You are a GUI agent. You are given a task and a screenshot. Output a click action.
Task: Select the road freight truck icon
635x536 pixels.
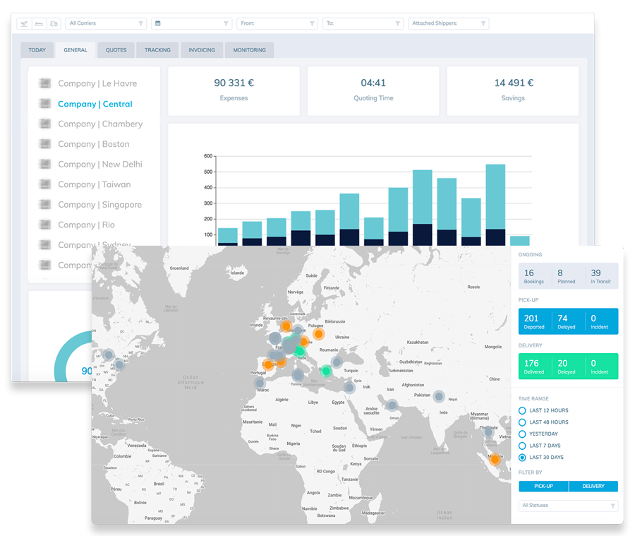coord(53,23)
